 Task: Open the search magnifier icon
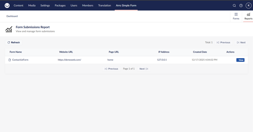[x=234, y=5]
